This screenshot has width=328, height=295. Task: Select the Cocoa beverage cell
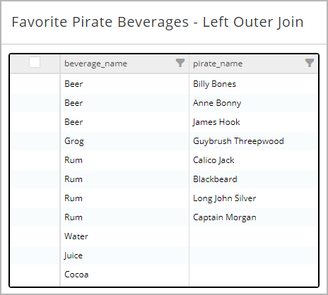pos(124,275)
